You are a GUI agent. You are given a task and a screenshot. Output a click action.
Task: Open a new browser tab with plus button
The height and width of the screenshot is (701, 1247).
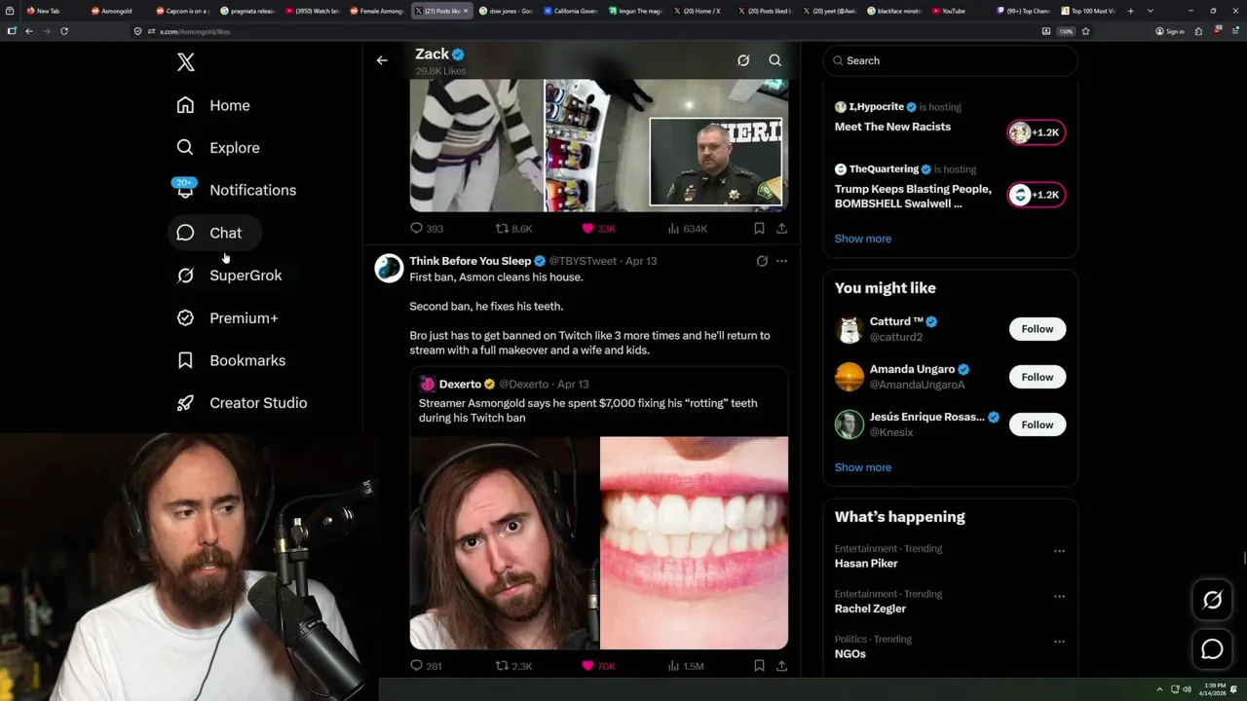1130,11
